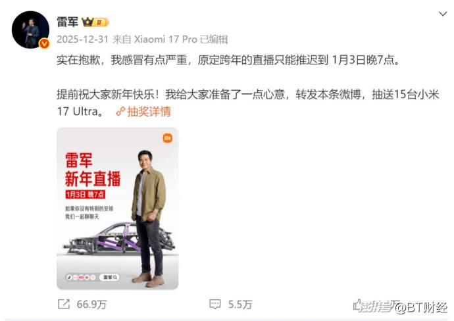The width and height of the screenshot is (454, 321).
Task: Open the 雷军新年直播 poster image
Action: (118, 209)
